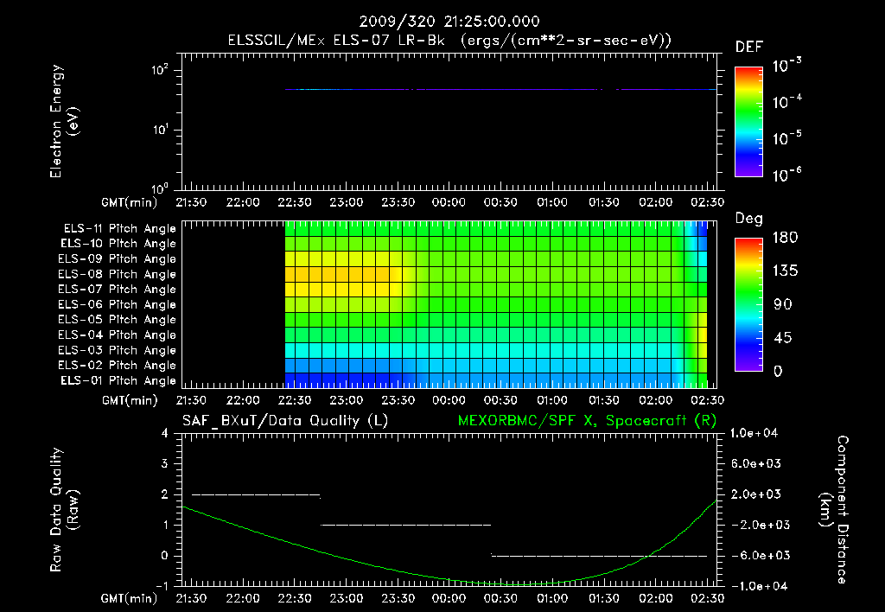Click the 0 value on Deg scale
Viewport: 885px width, 612px height.
click(x=778, y=372)
